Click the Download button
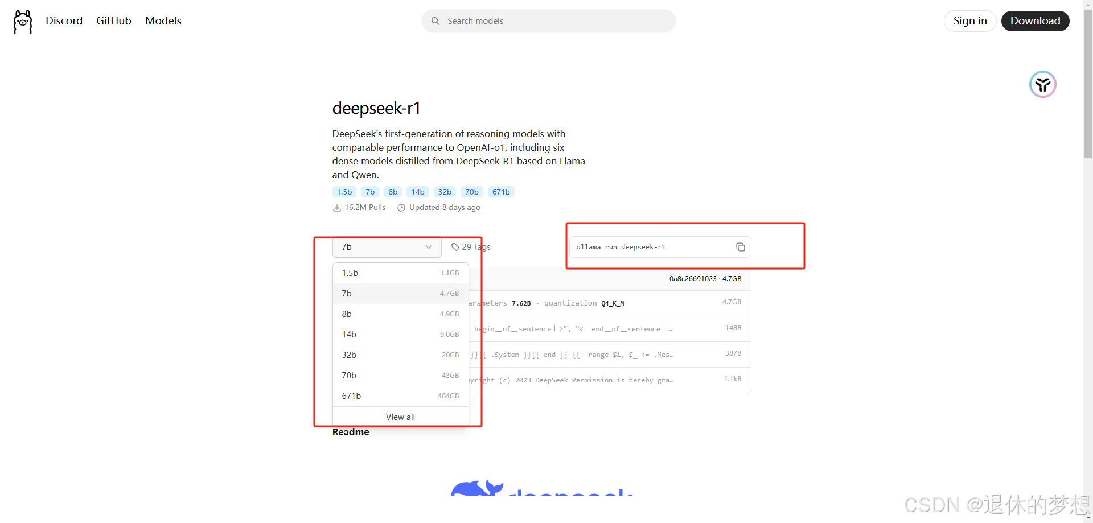The image size is (1093, 523). 1035,21
